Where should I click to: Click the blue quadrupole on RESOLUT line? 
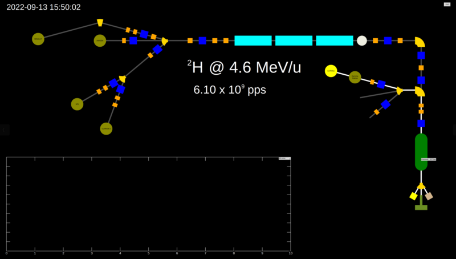[x=144, y=34]
